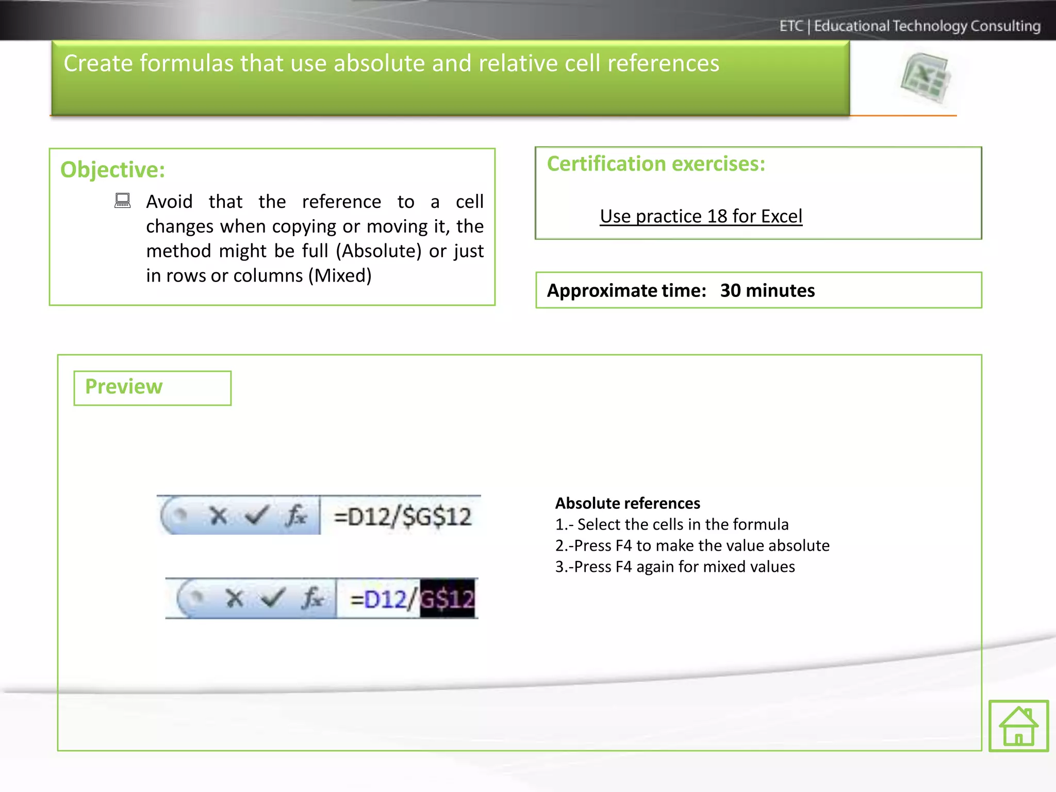Viewport: 1056px width, 792px height.
Task: Click the step '3.-Press F4 again for mixed values'
Action: click(675, 567)
